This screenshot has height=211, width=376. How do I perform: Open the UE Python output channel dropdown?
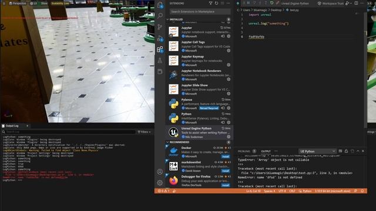tap(317, 151)
